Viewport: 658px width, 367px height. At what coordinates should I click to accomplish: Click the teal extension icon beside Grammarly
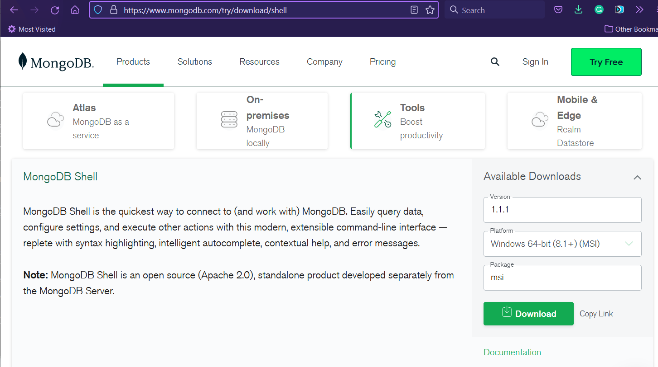pos(619,9)
